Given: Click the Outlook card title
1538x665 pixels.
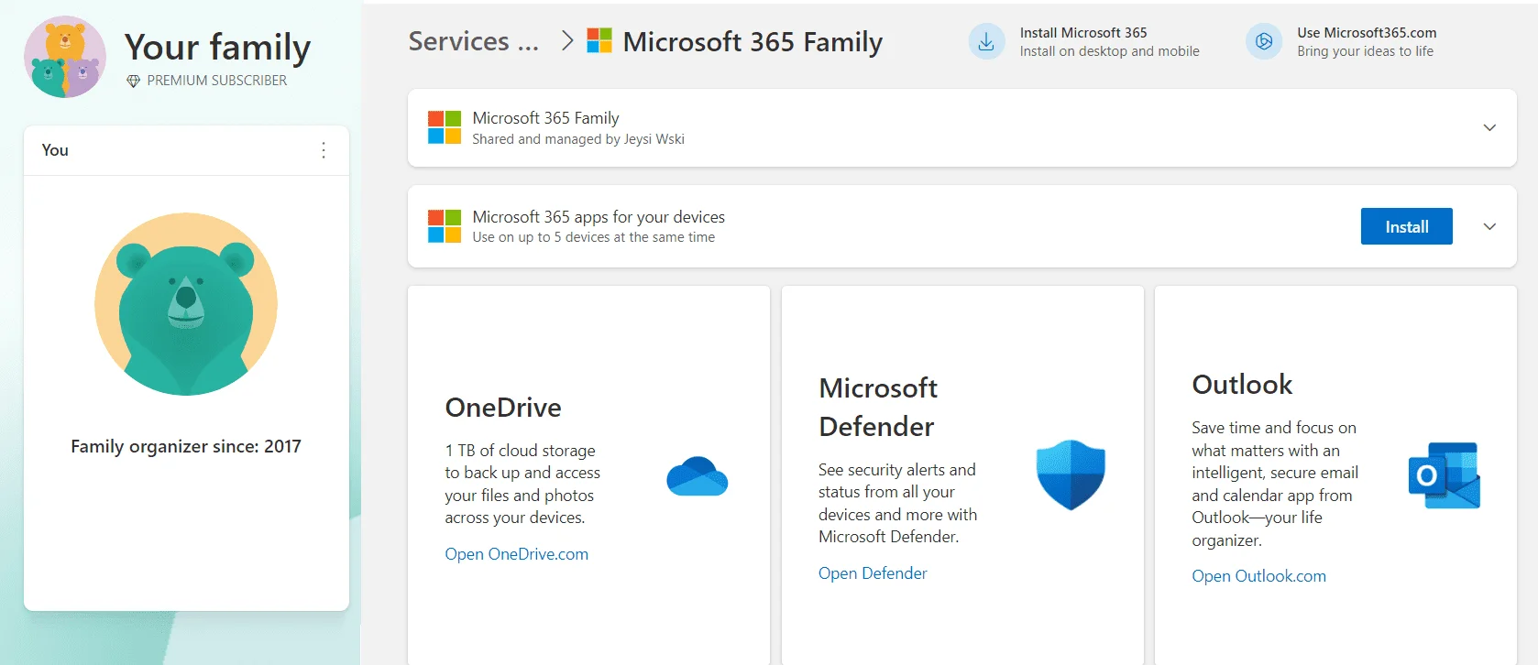Looking at the screenshot, I should pos(1242,385).
